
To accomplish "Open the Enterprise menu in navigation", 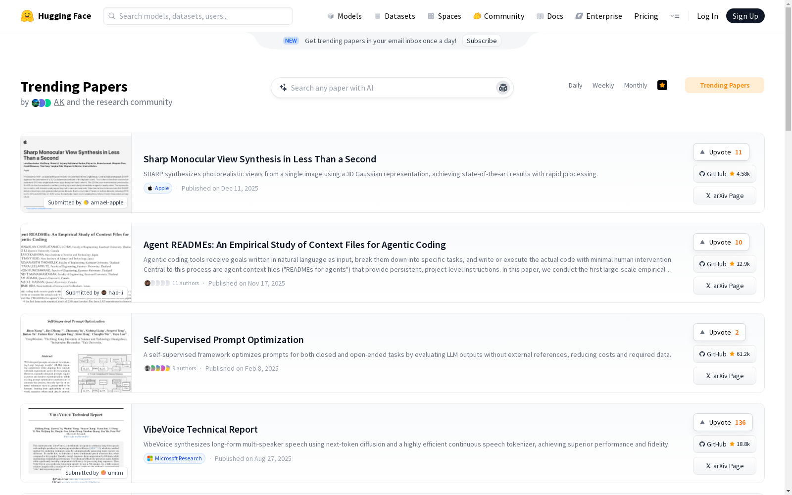I will click(x=598, y=16).
